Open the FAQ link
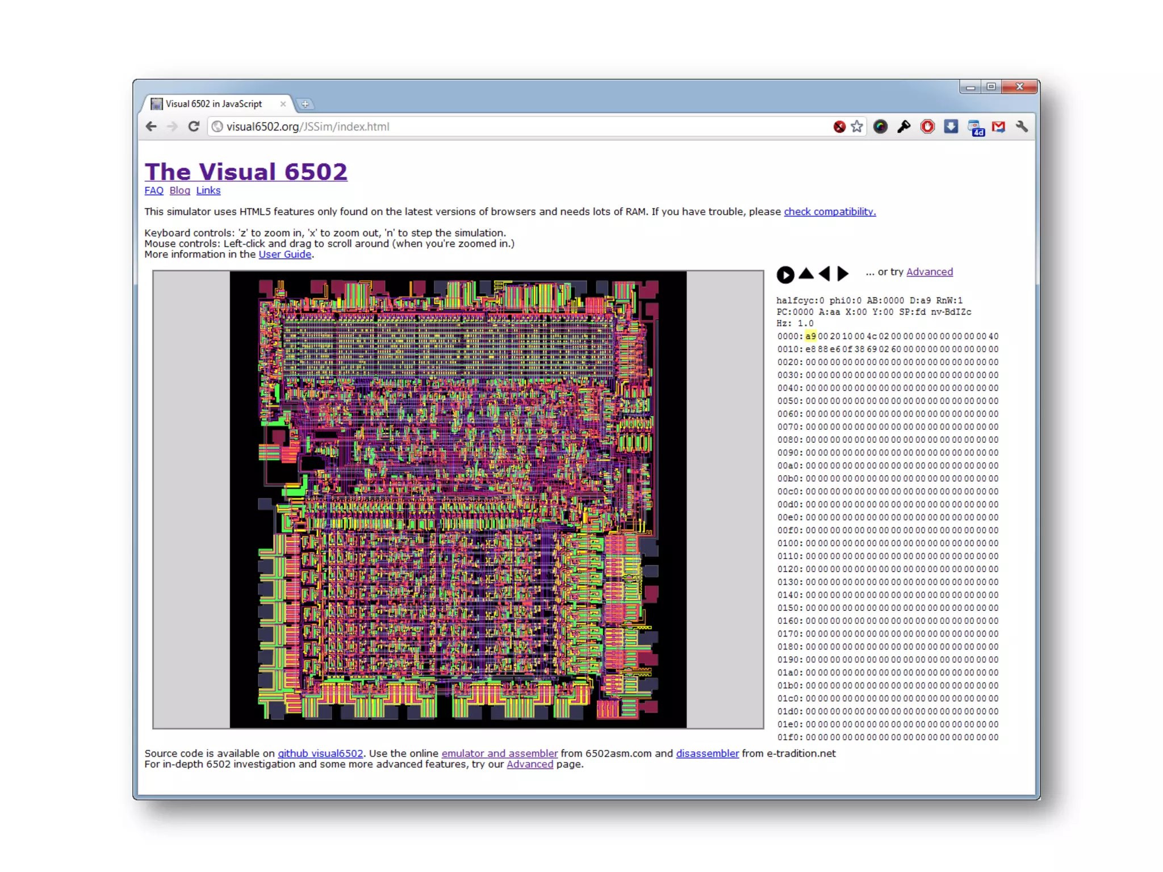This screenshot has height=872, width=1163. tap(154, 191)
